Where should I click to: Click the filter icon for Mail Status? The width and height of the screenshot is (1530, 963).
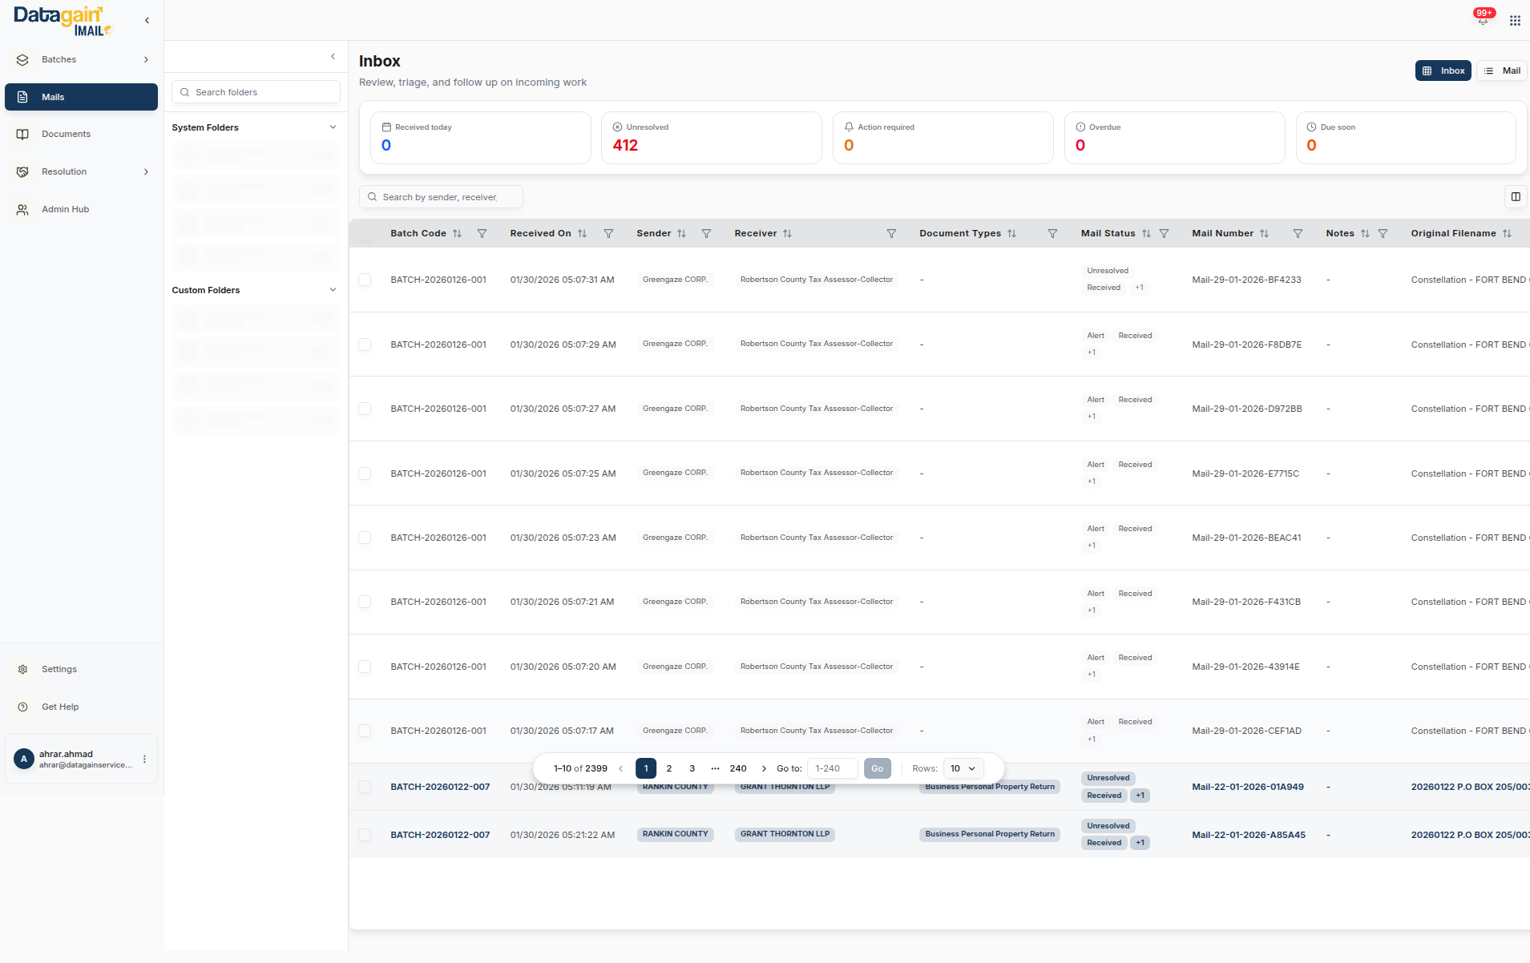pyautogui.click(x=1164, y=234)
